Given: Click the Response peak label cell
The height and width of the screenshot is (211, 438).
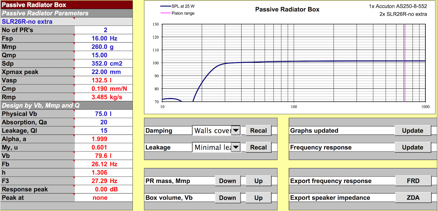Looking at the screenshot, I should [38, 190].
